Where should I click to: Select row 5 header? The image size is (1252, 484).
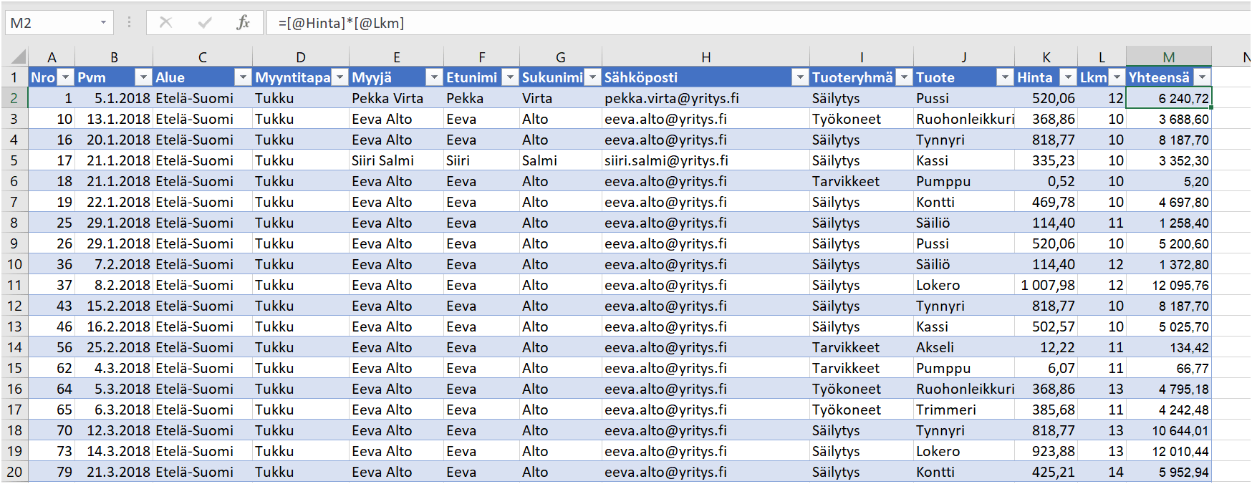14,160
